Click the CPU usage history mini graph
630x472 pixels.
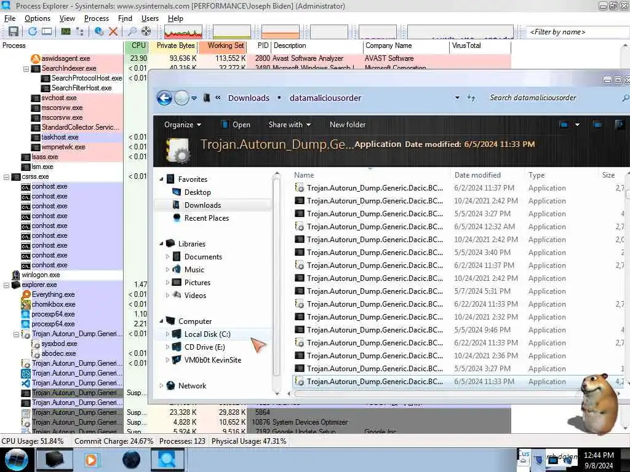coord(183,32)
